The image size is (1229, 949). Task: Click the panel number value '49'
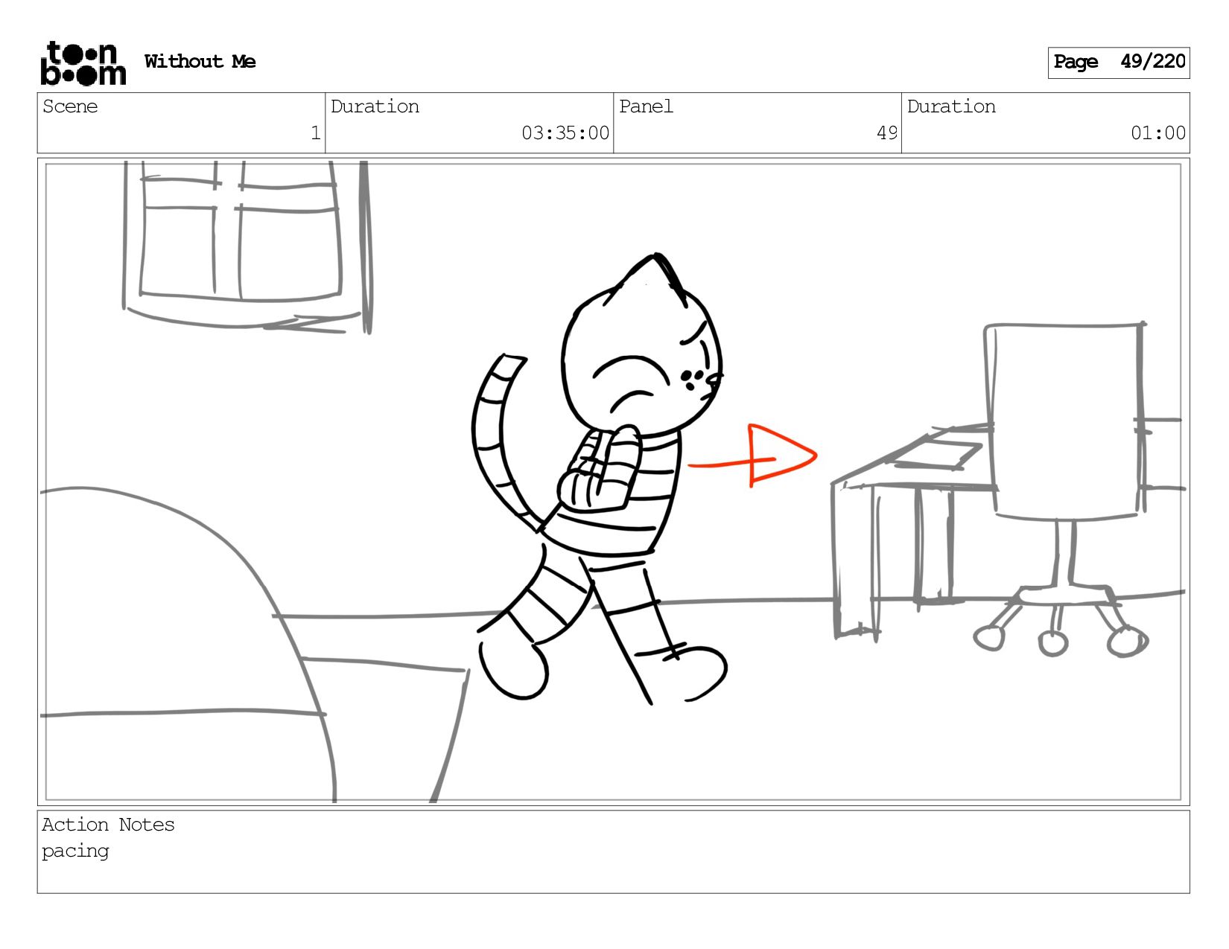886,133
